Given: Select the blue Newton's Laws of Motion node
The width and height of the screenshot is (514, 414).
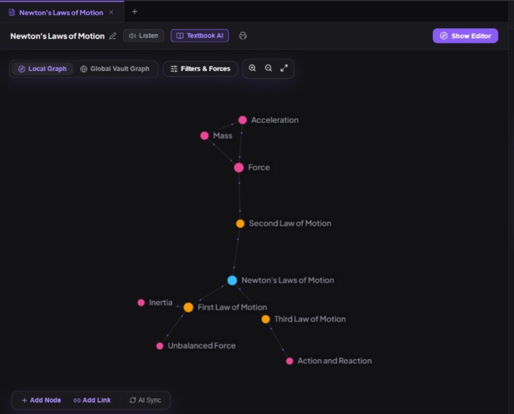Looking at the screenshot, I should 232,280.
